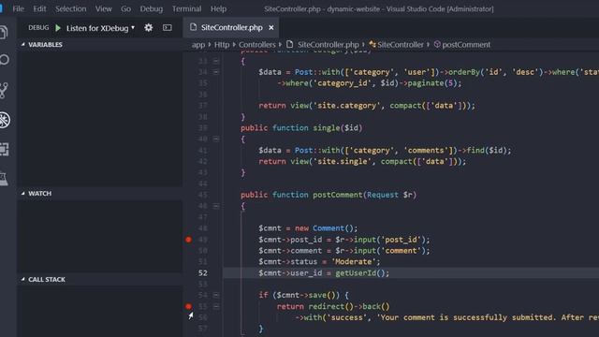This screenshot has height=337, width=599.
Task: Open the Debug Console icon
Action: [168, 27]
